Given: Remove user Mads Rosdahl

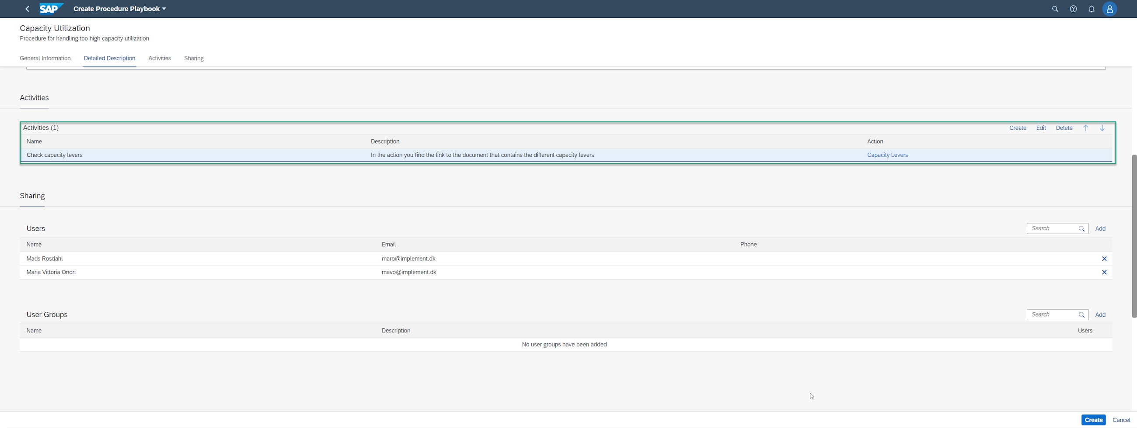Looking at the screenshot, I should pos(1104,259).
